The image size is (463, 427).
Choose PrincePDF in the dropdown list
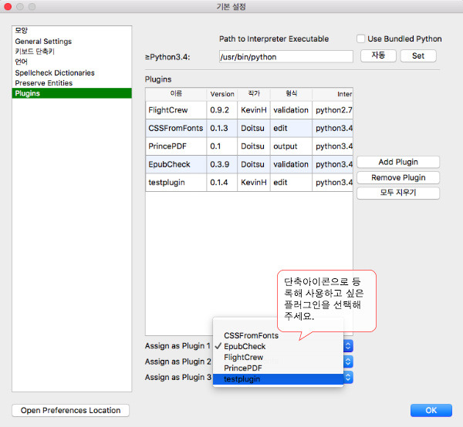point(278,368)
